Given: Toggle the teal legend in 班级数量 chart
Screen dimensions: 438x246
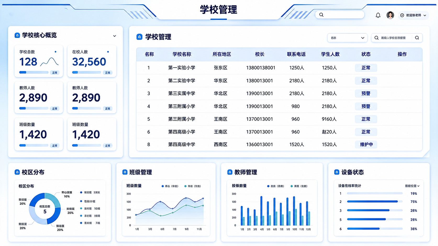Looking at the screenshot, I should [x=193, y=186].
